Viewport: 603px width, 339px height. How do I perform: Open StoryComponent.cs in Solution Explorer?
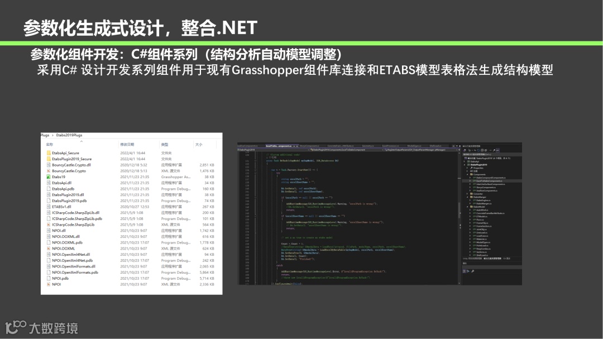pos(486,188)
